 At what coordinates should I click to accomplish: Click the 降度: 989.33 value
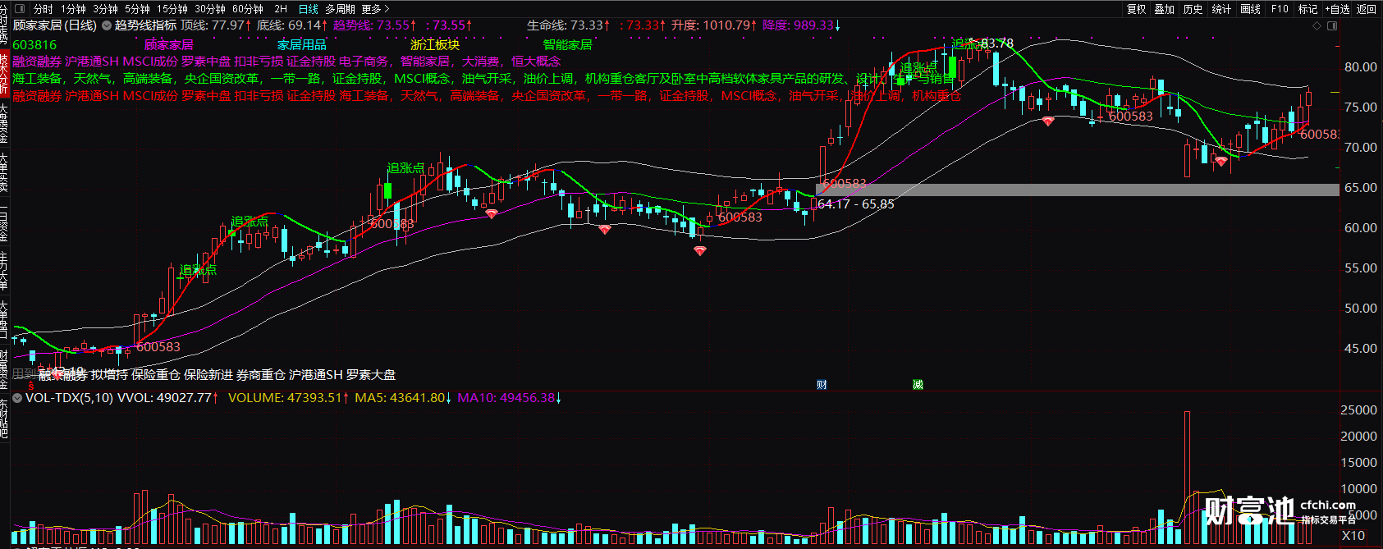pyautogui.click(x=802, y=25)
